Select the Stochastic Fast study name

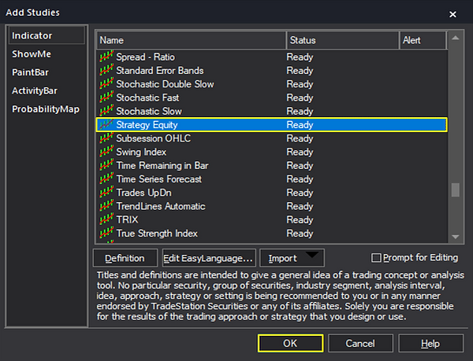[x=147, y=98]
